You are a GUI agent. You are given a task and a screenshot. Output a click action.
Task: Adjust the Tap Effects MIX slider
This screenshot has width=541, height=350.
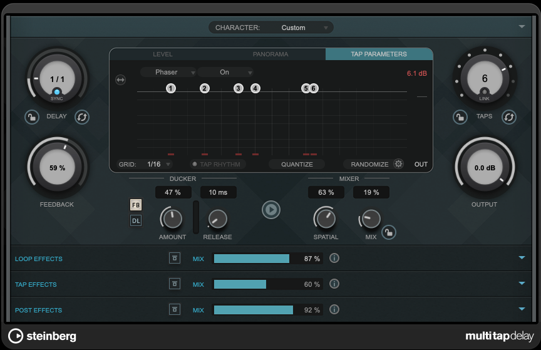tap(267, 284)
